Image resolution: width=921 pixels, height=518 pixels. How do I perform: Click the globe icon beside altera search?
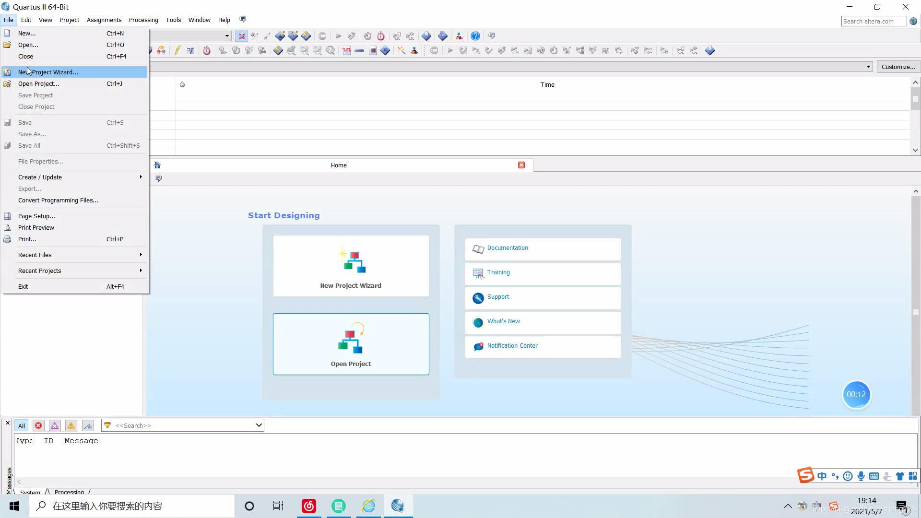[913, 21]
